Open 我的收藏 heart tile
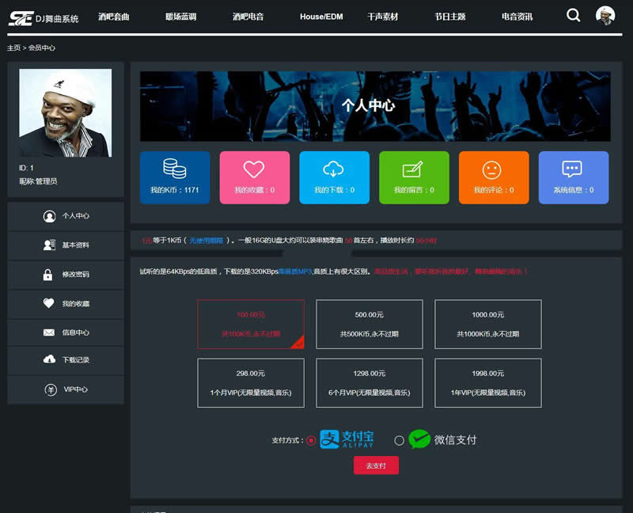633x513 pixels. (x=254, y=177)
